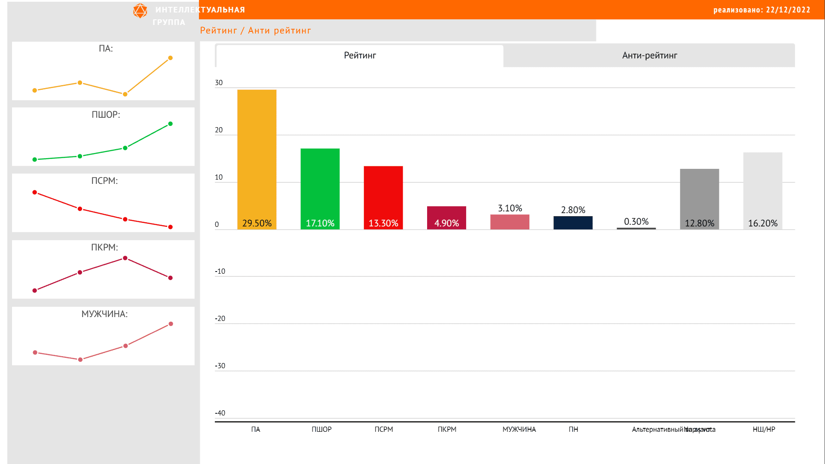Click the gray 12.80% bar
Screen dimensions: 825x464
(699, 198)
